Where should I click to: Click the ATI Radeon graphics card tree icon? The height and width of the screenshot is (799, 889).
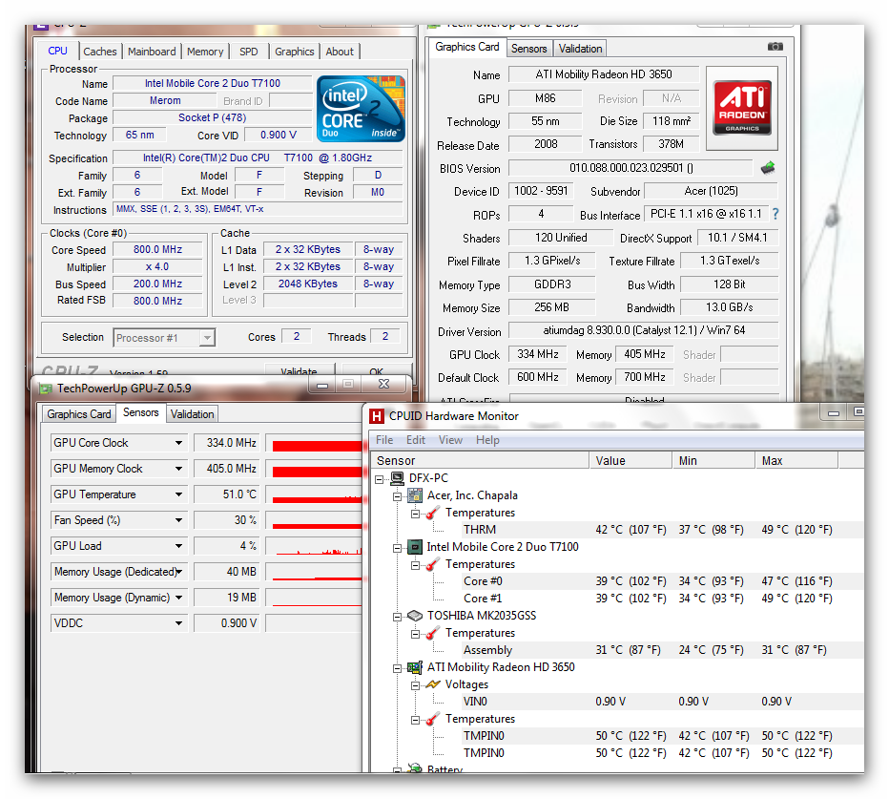point(416,667)
